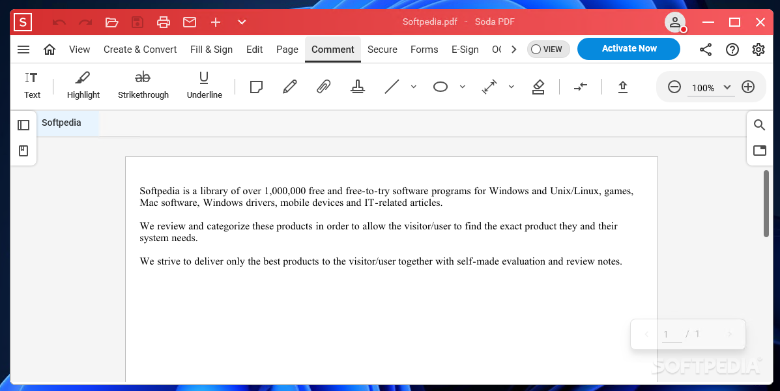Undo the last action
Screen dimensions: 780x391
tap(59, 22)
